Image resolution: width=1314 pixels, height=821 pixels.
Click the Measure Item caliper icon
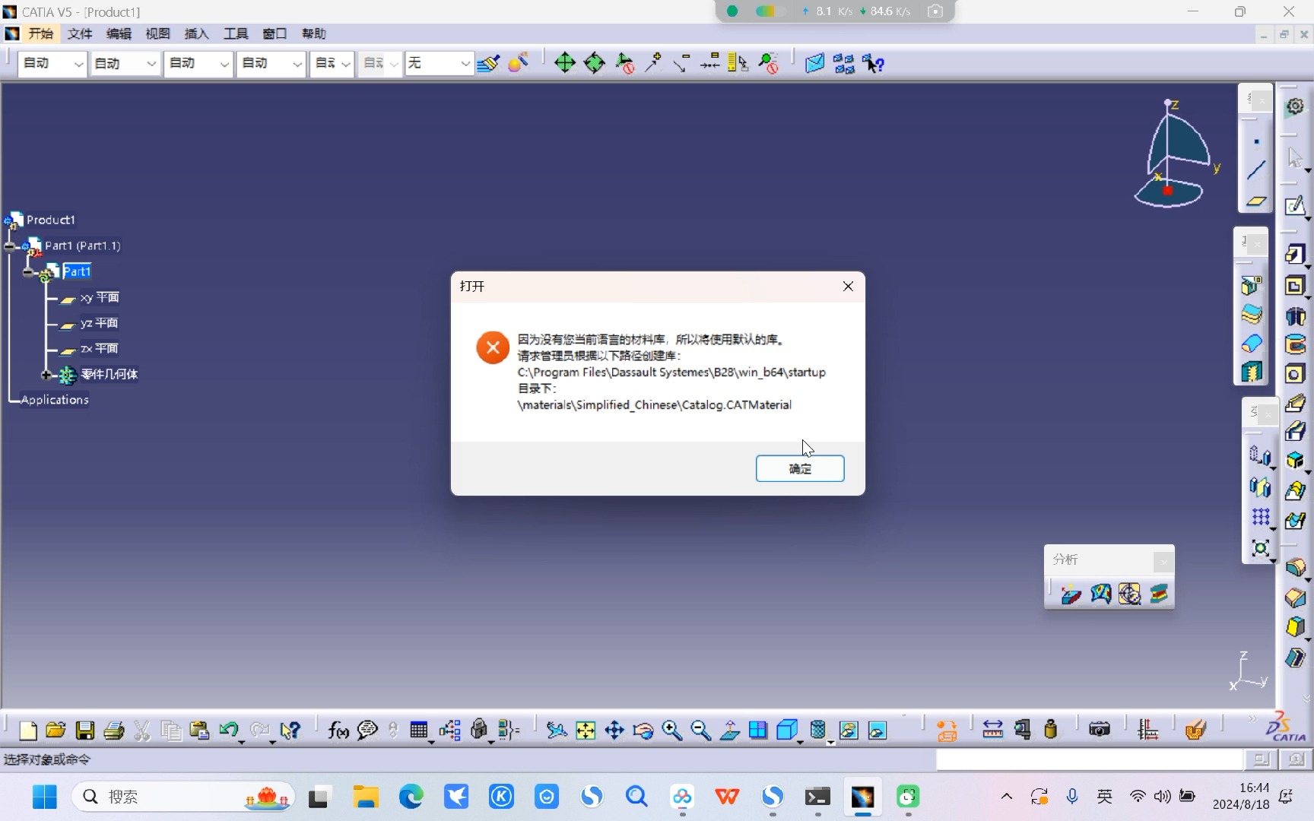[1022, 731]
